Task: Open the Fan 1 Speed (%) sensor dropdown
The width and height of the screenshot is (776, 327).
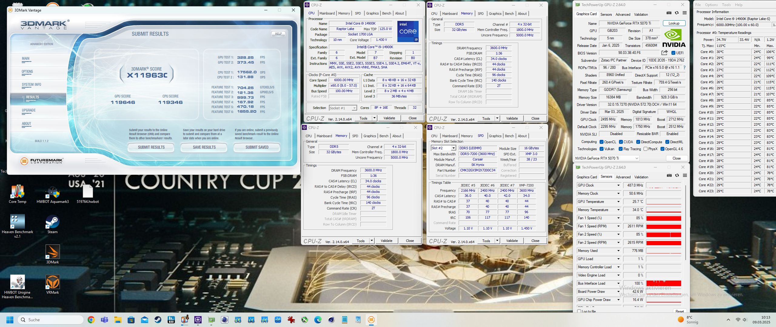Action: coord(618,218)
